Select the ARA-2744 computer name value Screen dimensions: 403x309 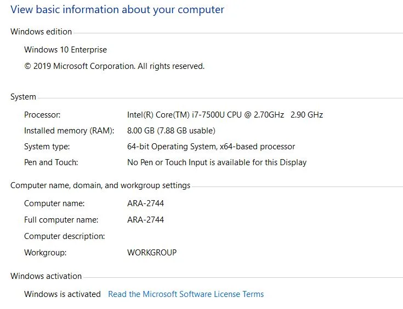click(x=145, y=203)
